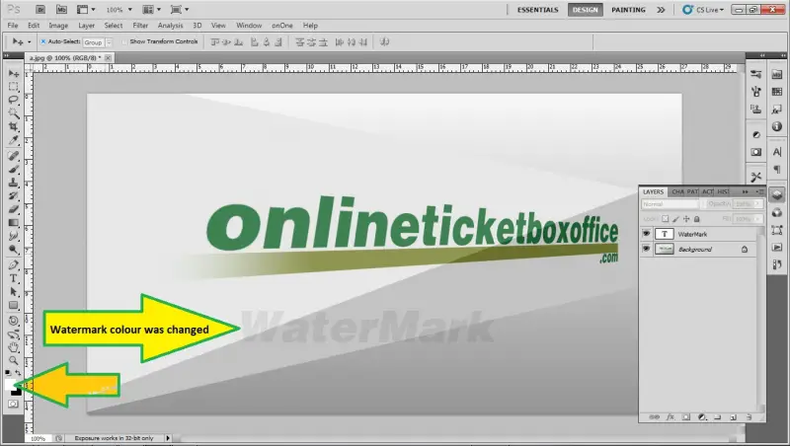Image resolution: width=790 pixels, height=446 pixels.
Task: Add a layer style with fx button
Action: (671, 416)
